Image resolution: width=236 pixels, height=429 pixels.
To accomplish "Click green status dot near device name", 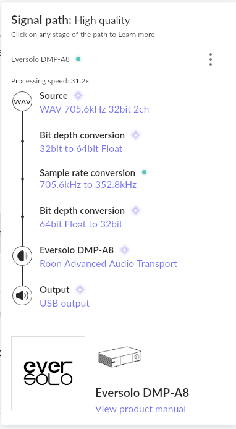I will tap(78, 59).
